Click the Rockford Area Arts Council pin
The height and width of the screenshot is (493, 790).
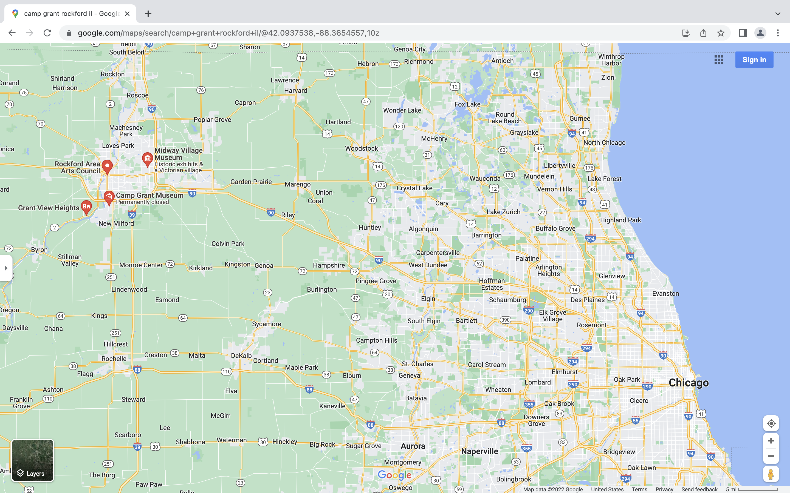pos(107,166)
